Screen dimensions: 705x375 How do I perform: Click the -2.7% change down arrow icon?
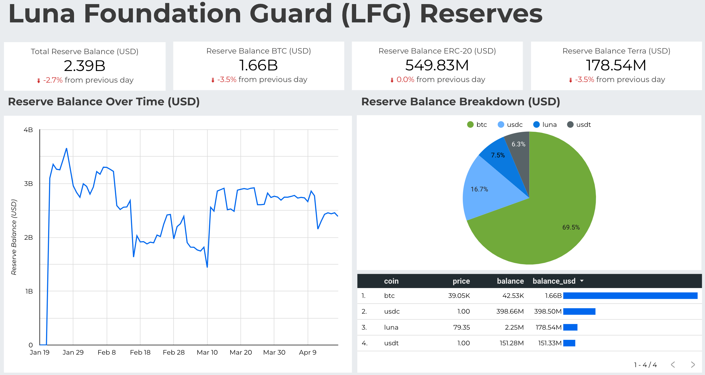[38, 81]
